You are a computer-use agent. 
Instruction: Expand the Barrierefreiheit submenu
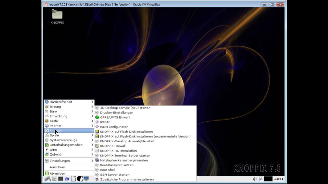tap(69, 102)
